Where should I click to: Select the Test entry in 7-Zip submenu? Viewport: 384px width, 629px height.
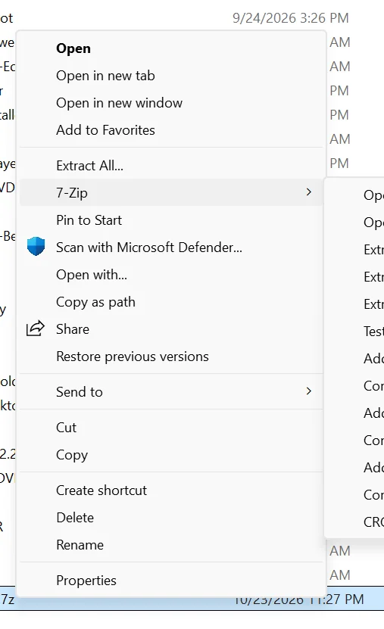pyautogui.click(x=373, y=332)
